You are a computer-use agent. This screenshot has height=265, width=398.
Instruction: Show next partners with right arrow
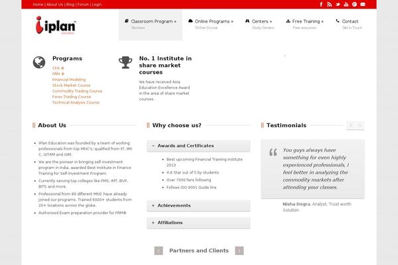[239, 250]
